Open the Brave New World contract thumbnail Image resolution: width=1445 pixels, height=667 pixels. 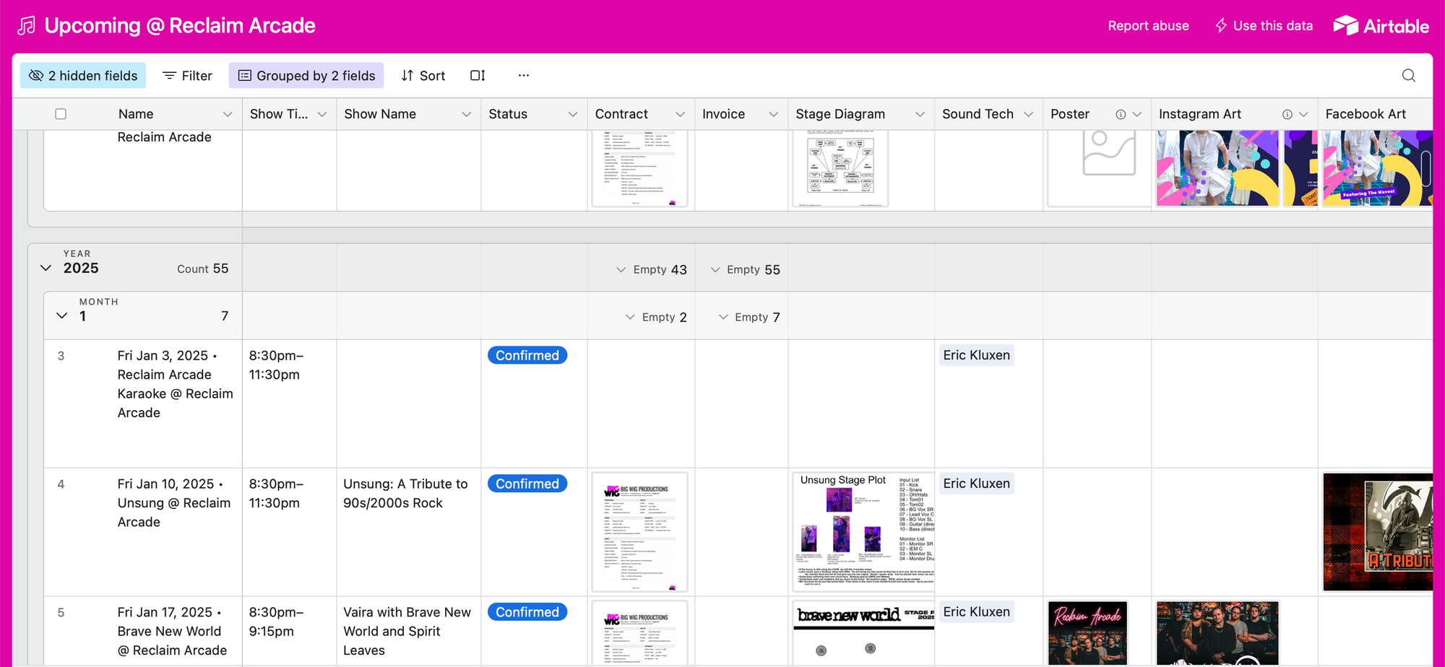pos(639,633)
